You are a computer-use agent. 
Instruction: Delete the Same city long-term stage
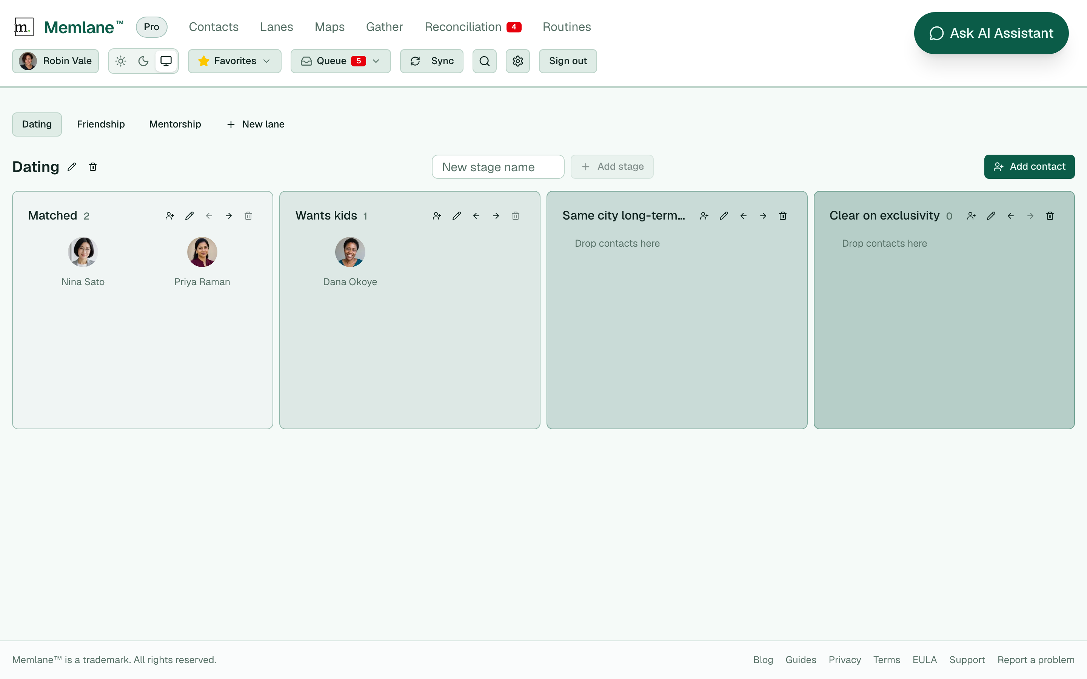click(783, 216)
